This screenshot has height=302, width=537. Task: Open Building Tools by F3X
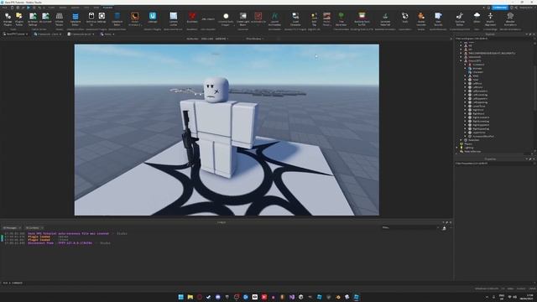tap(362, 18)
